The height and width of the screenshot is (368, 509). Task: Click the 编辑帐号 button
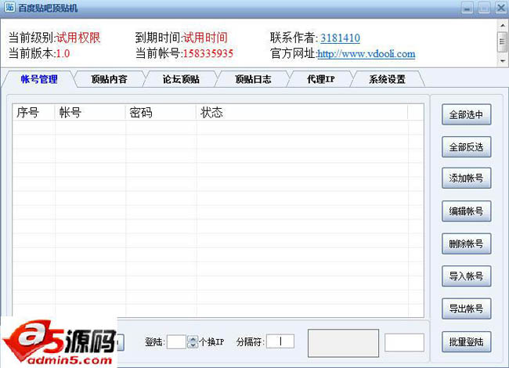(x=466, y=211)
